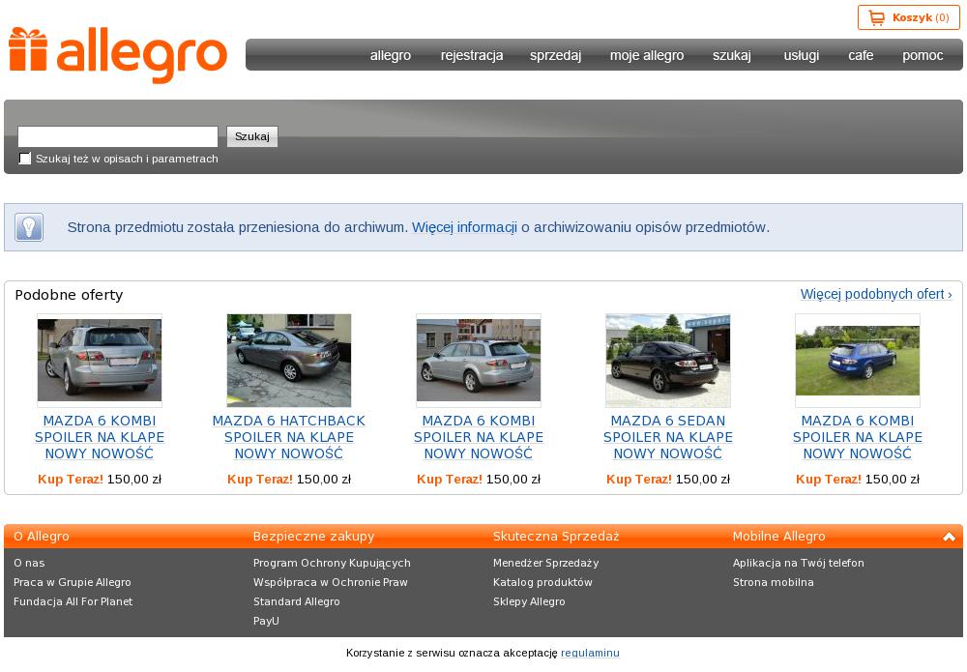Open Katalog produktów footer link
Image resolution: width=967 pixels, height=672 pixels.
pyautogui.click(x=542, y=582)
